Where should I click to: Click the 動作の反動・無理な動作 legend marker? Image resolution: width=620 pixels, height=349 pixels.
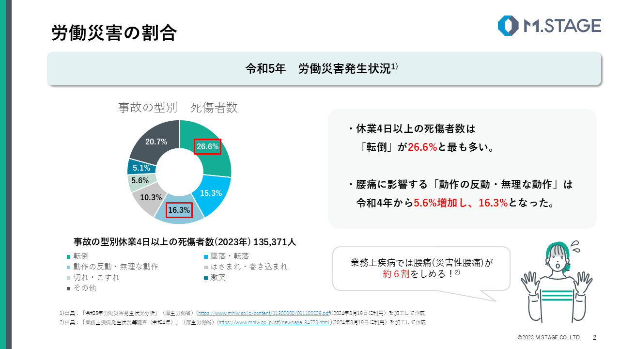69,267
